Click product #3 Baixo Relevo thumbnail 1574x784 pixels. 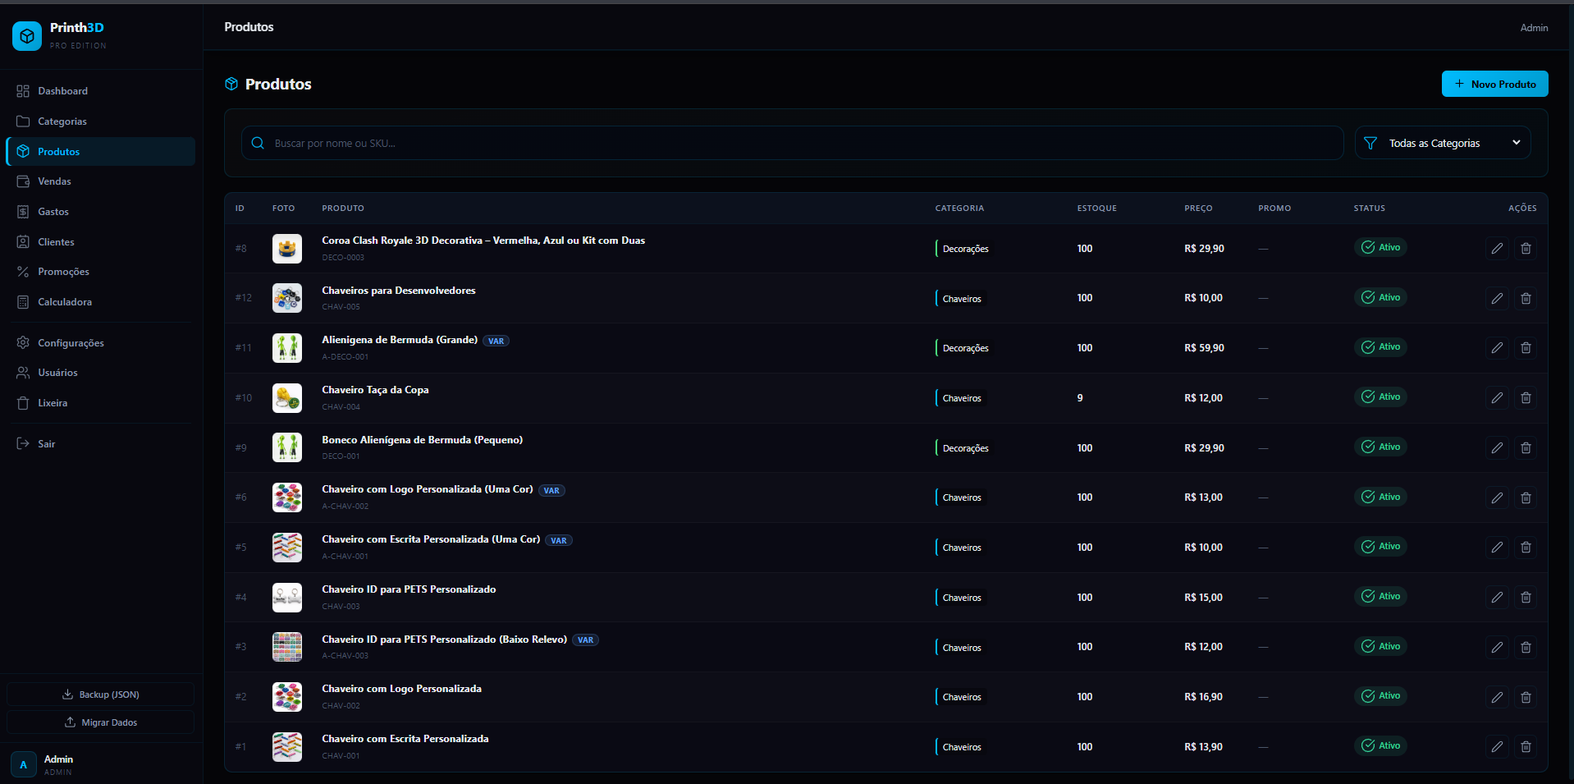coord(287,647)
